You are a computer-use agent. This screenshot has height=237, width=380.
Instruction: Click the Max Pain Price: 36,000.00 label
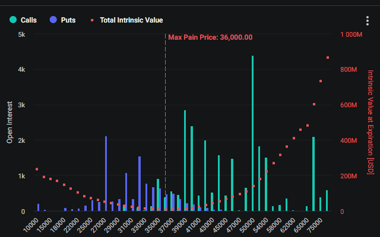click(x=210, y=37)
